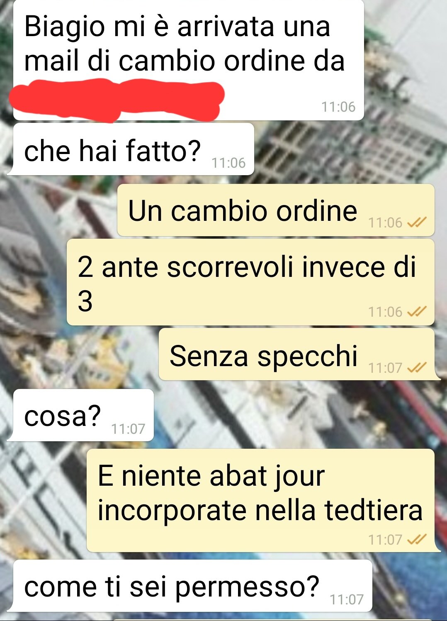
Task: Tap the 11:07 timestamp beside "cosa?"
Action: pos(128,429)
